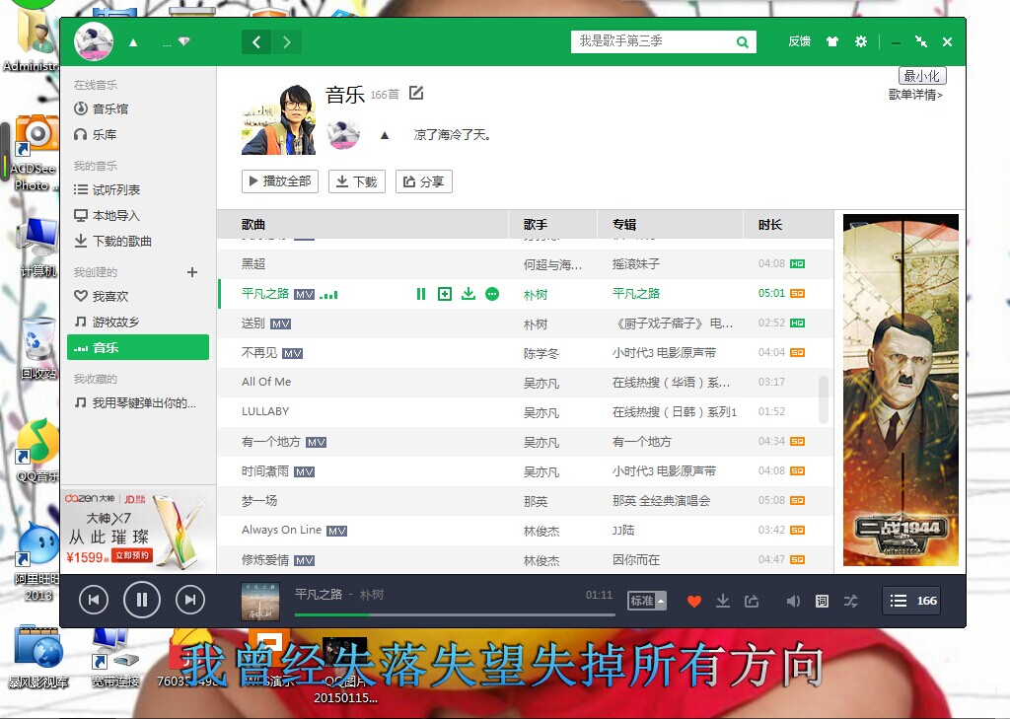Click the search magnifier icon
Screen dimensions: 1010x719
pos(742,41)
